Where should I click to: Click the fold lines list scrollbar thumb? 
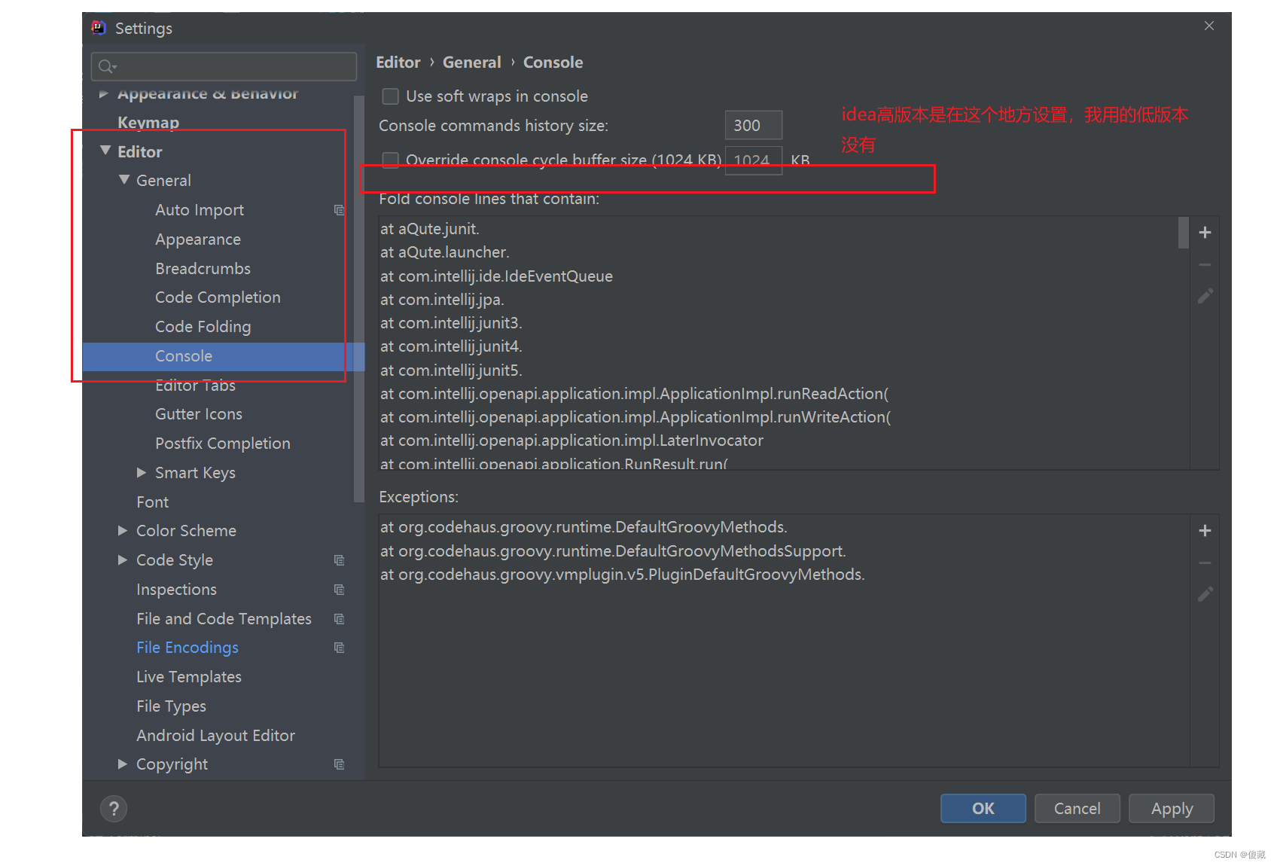[1184, 233]
